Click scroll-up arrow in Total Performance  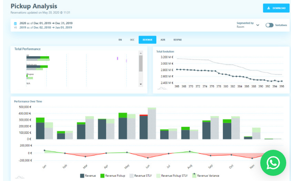click(141, 53)
